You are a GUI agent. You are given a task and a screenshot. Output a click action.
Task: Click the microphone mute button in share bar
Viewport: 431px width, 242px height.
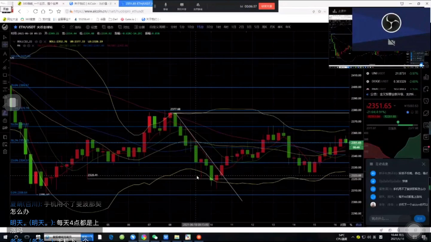[166, 6]
